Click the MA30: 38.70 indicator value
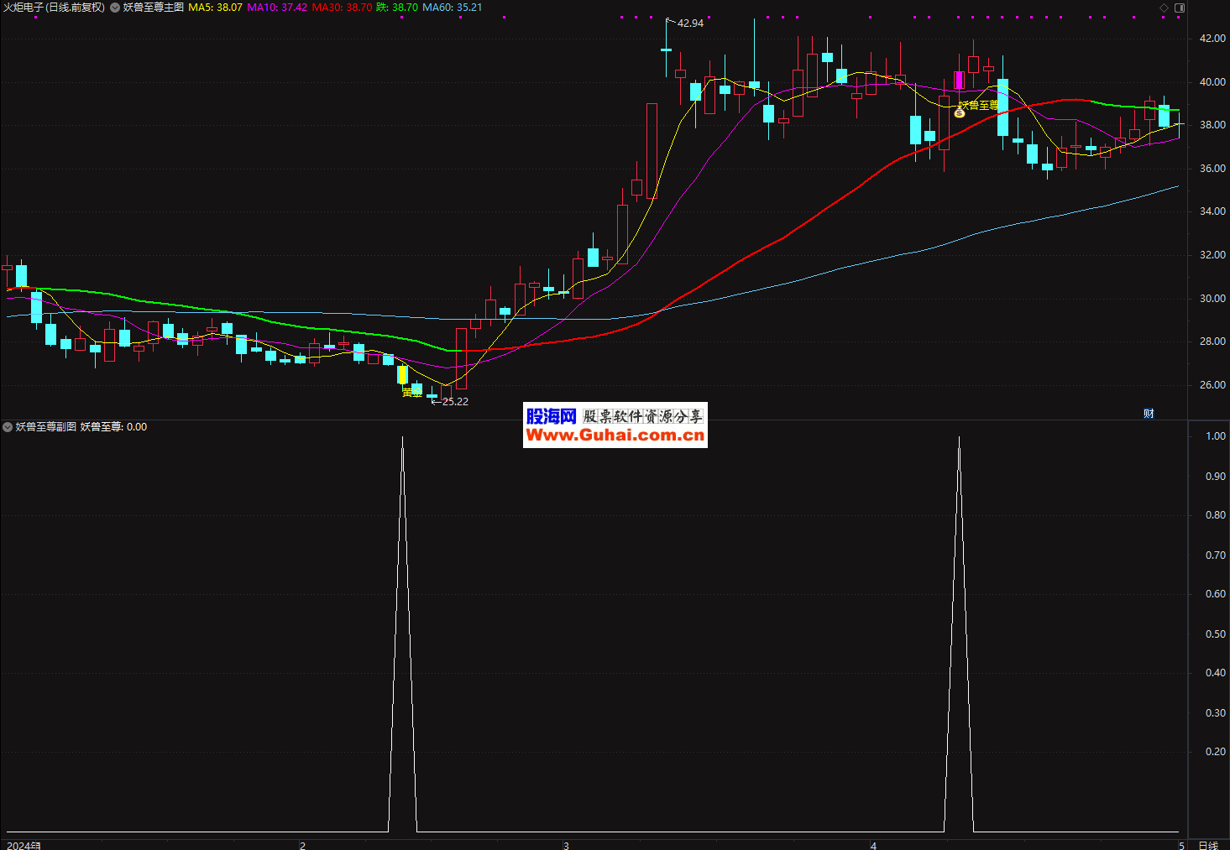The width and height of the screenshot is (1230, 850). (x=342, y=7)
